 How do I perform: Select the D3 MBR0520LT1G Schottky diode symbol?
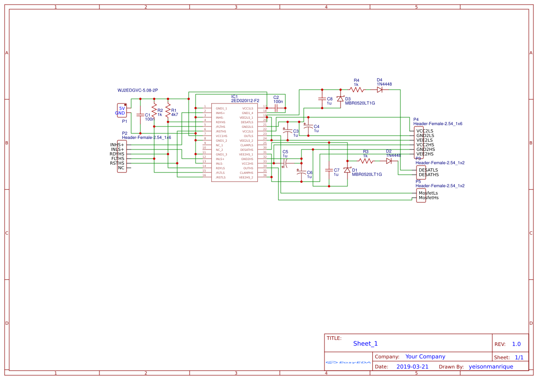click(x=340, y=99)
